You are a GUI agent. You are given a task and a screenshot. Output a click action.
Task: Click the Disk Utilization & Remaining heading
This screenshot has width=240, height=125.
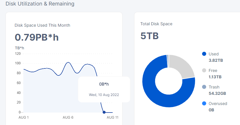coord(40,4)
